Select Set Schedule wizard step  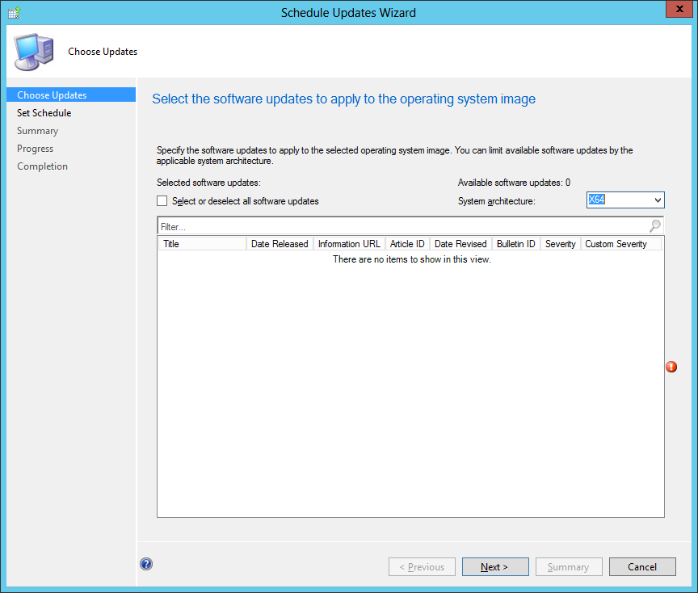click(x=44, y=113)
